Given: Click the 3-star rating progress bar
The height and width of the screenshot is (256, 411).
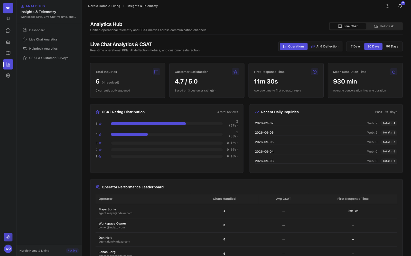Looking at the screenshot, I should pos(167,143).
